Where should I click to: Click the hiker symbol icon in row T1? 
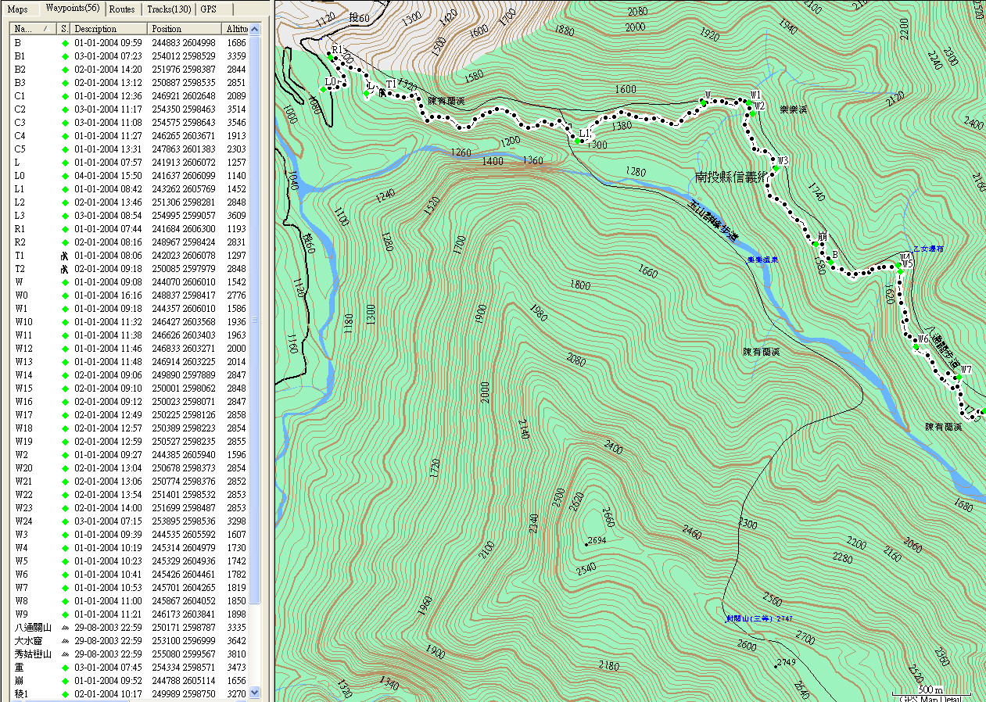(x=65, y=256)
